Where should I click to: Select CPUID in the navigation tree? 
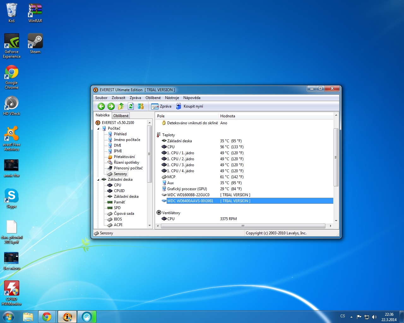(119, 191)
